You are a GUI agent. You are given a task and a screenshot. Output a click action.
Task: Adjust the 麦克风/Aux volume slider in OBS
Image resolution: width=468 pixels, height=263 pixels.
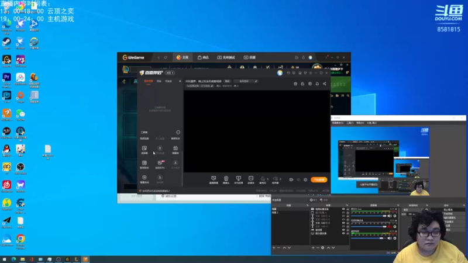369,216
